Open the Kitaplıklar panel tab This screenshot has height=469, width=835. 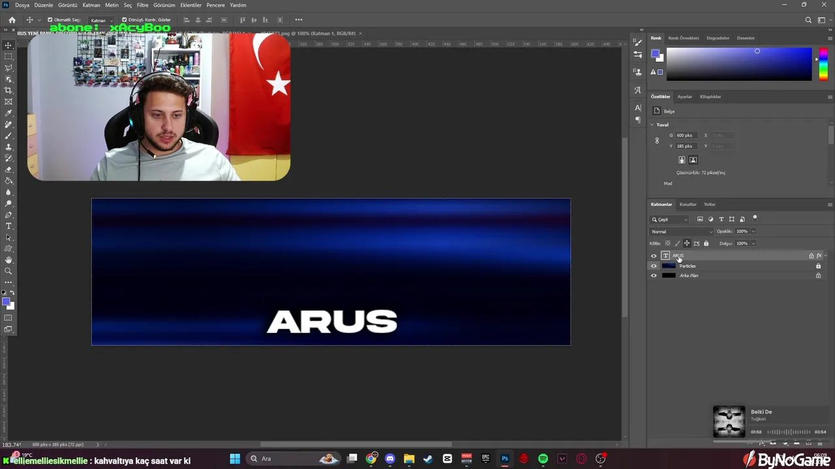tap(710, 96)
